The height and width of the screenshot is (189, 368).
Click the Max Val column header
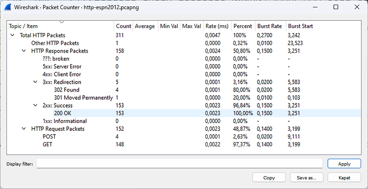(x=191, y=26)
